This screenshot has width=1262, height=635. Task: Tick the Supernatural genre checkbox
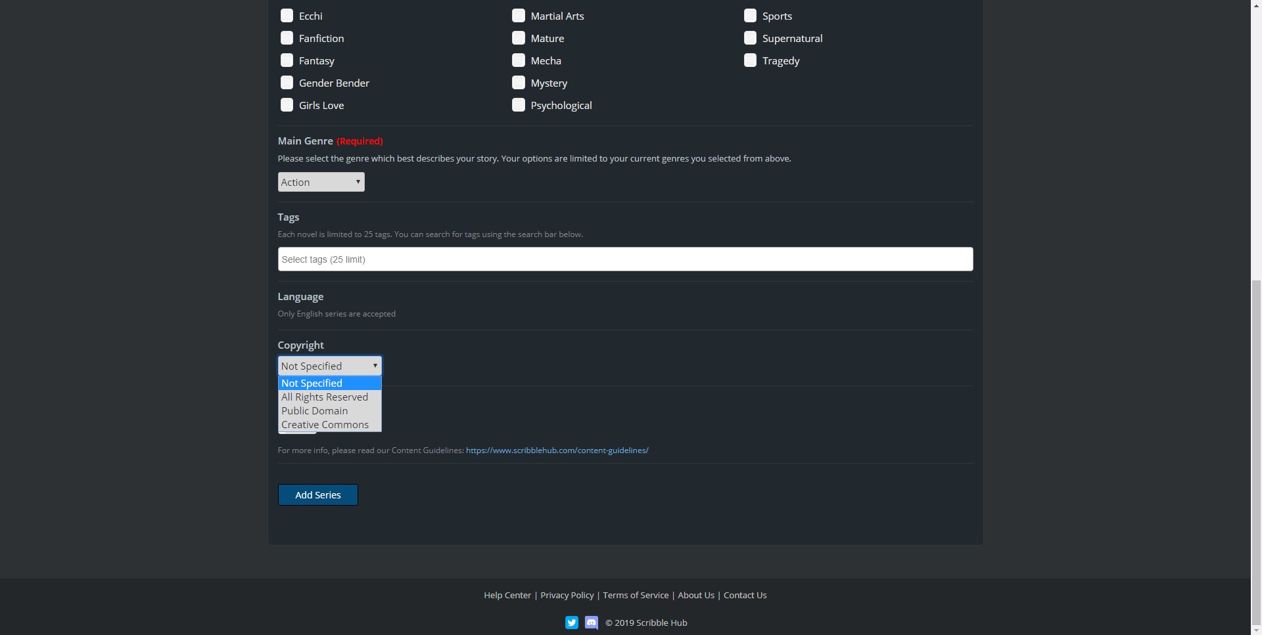point(750,38)
